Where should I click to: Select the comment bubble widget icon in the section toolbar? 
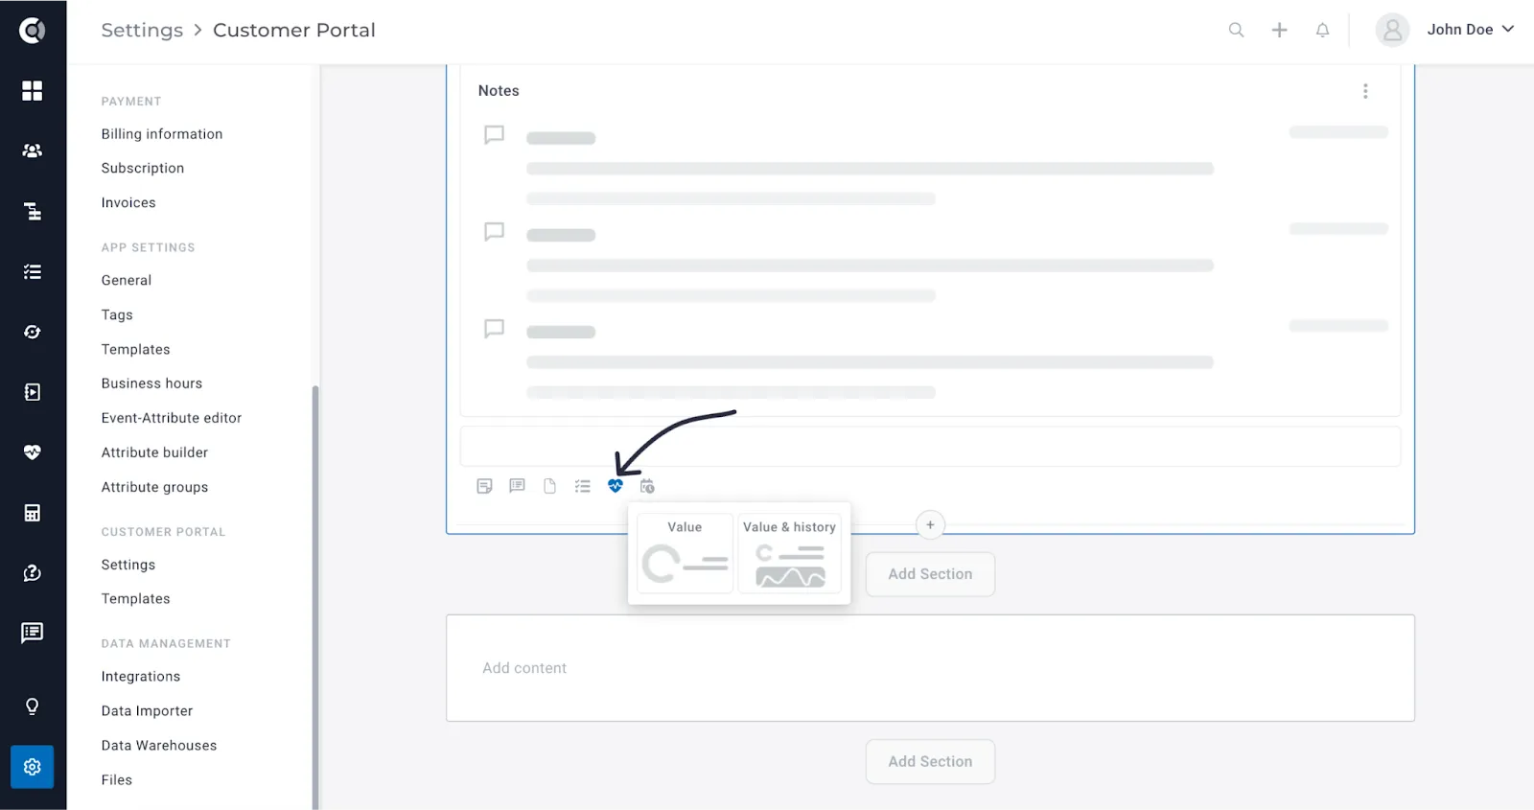(518, 486)
